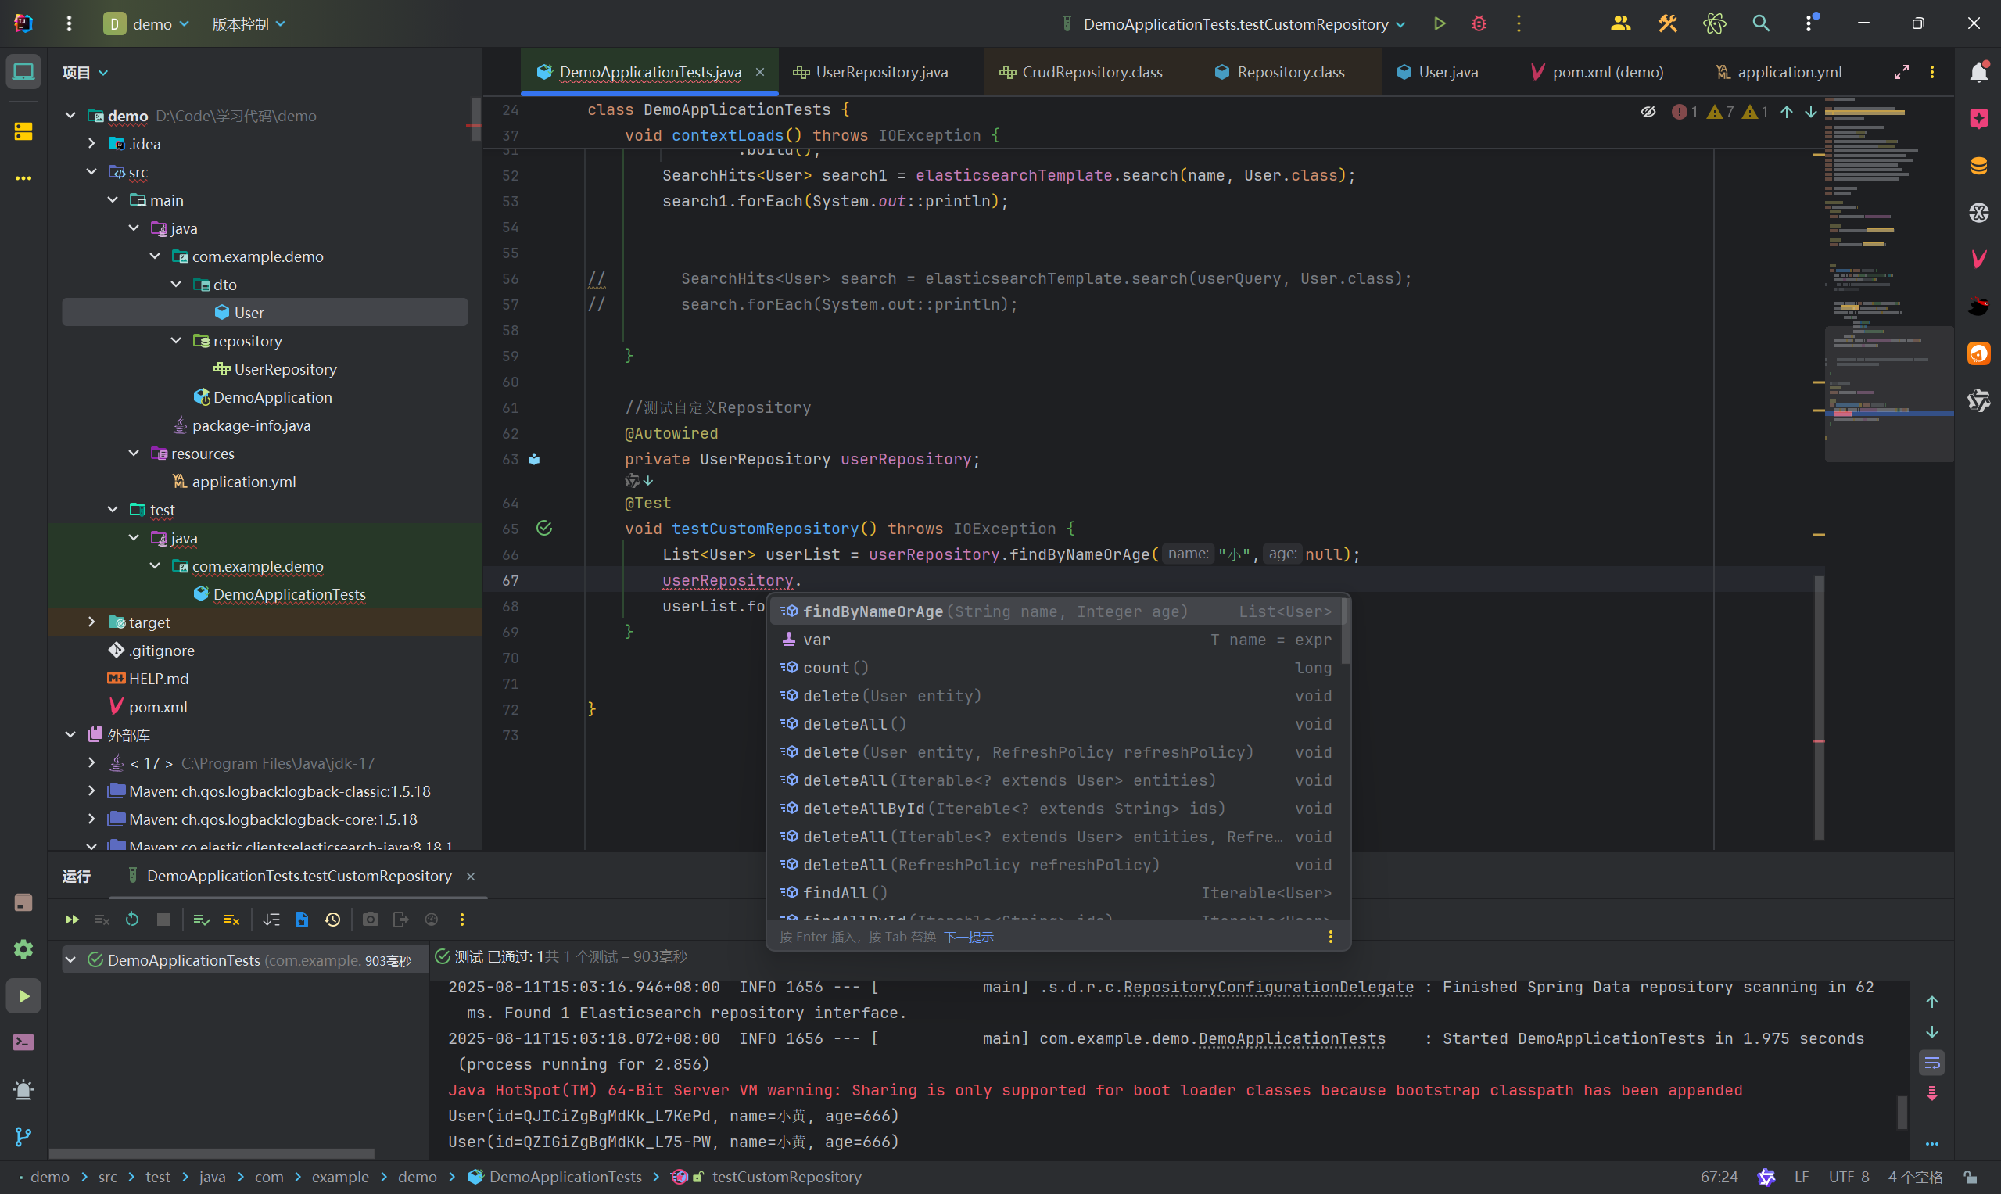2001x1194 pixels.
Task: Open the main menu three dots
Action: pos(69,24)
